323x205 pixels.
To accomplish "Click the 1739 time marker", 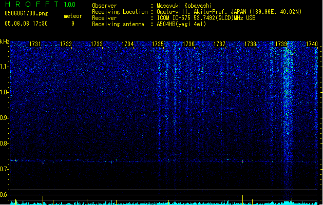I will tap(281, 44).
